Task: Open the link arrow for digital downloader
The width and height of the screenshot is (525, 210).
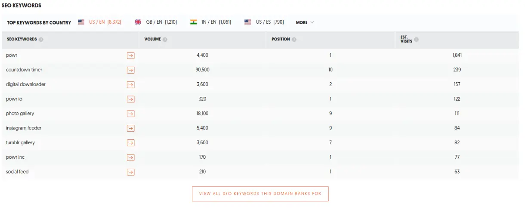Action: click(130, 84)
